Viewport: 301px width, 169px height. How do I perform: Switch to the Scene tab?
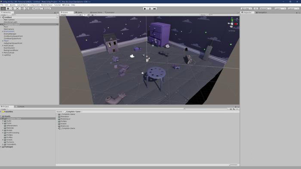(67, 12)
